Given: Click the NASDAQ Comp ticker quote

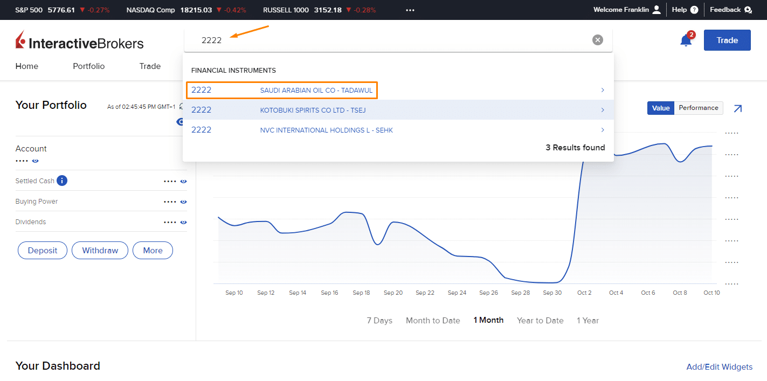Looking at the screenshot, I should (186, 10).
